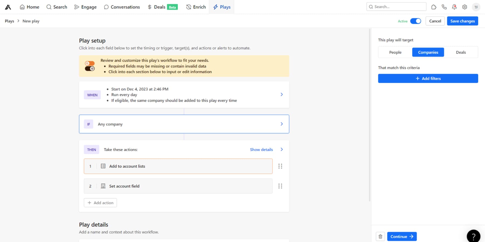Toggle the play's Active switch
The height and width of the screenshot is (242, 485).
tap(416, 21)
